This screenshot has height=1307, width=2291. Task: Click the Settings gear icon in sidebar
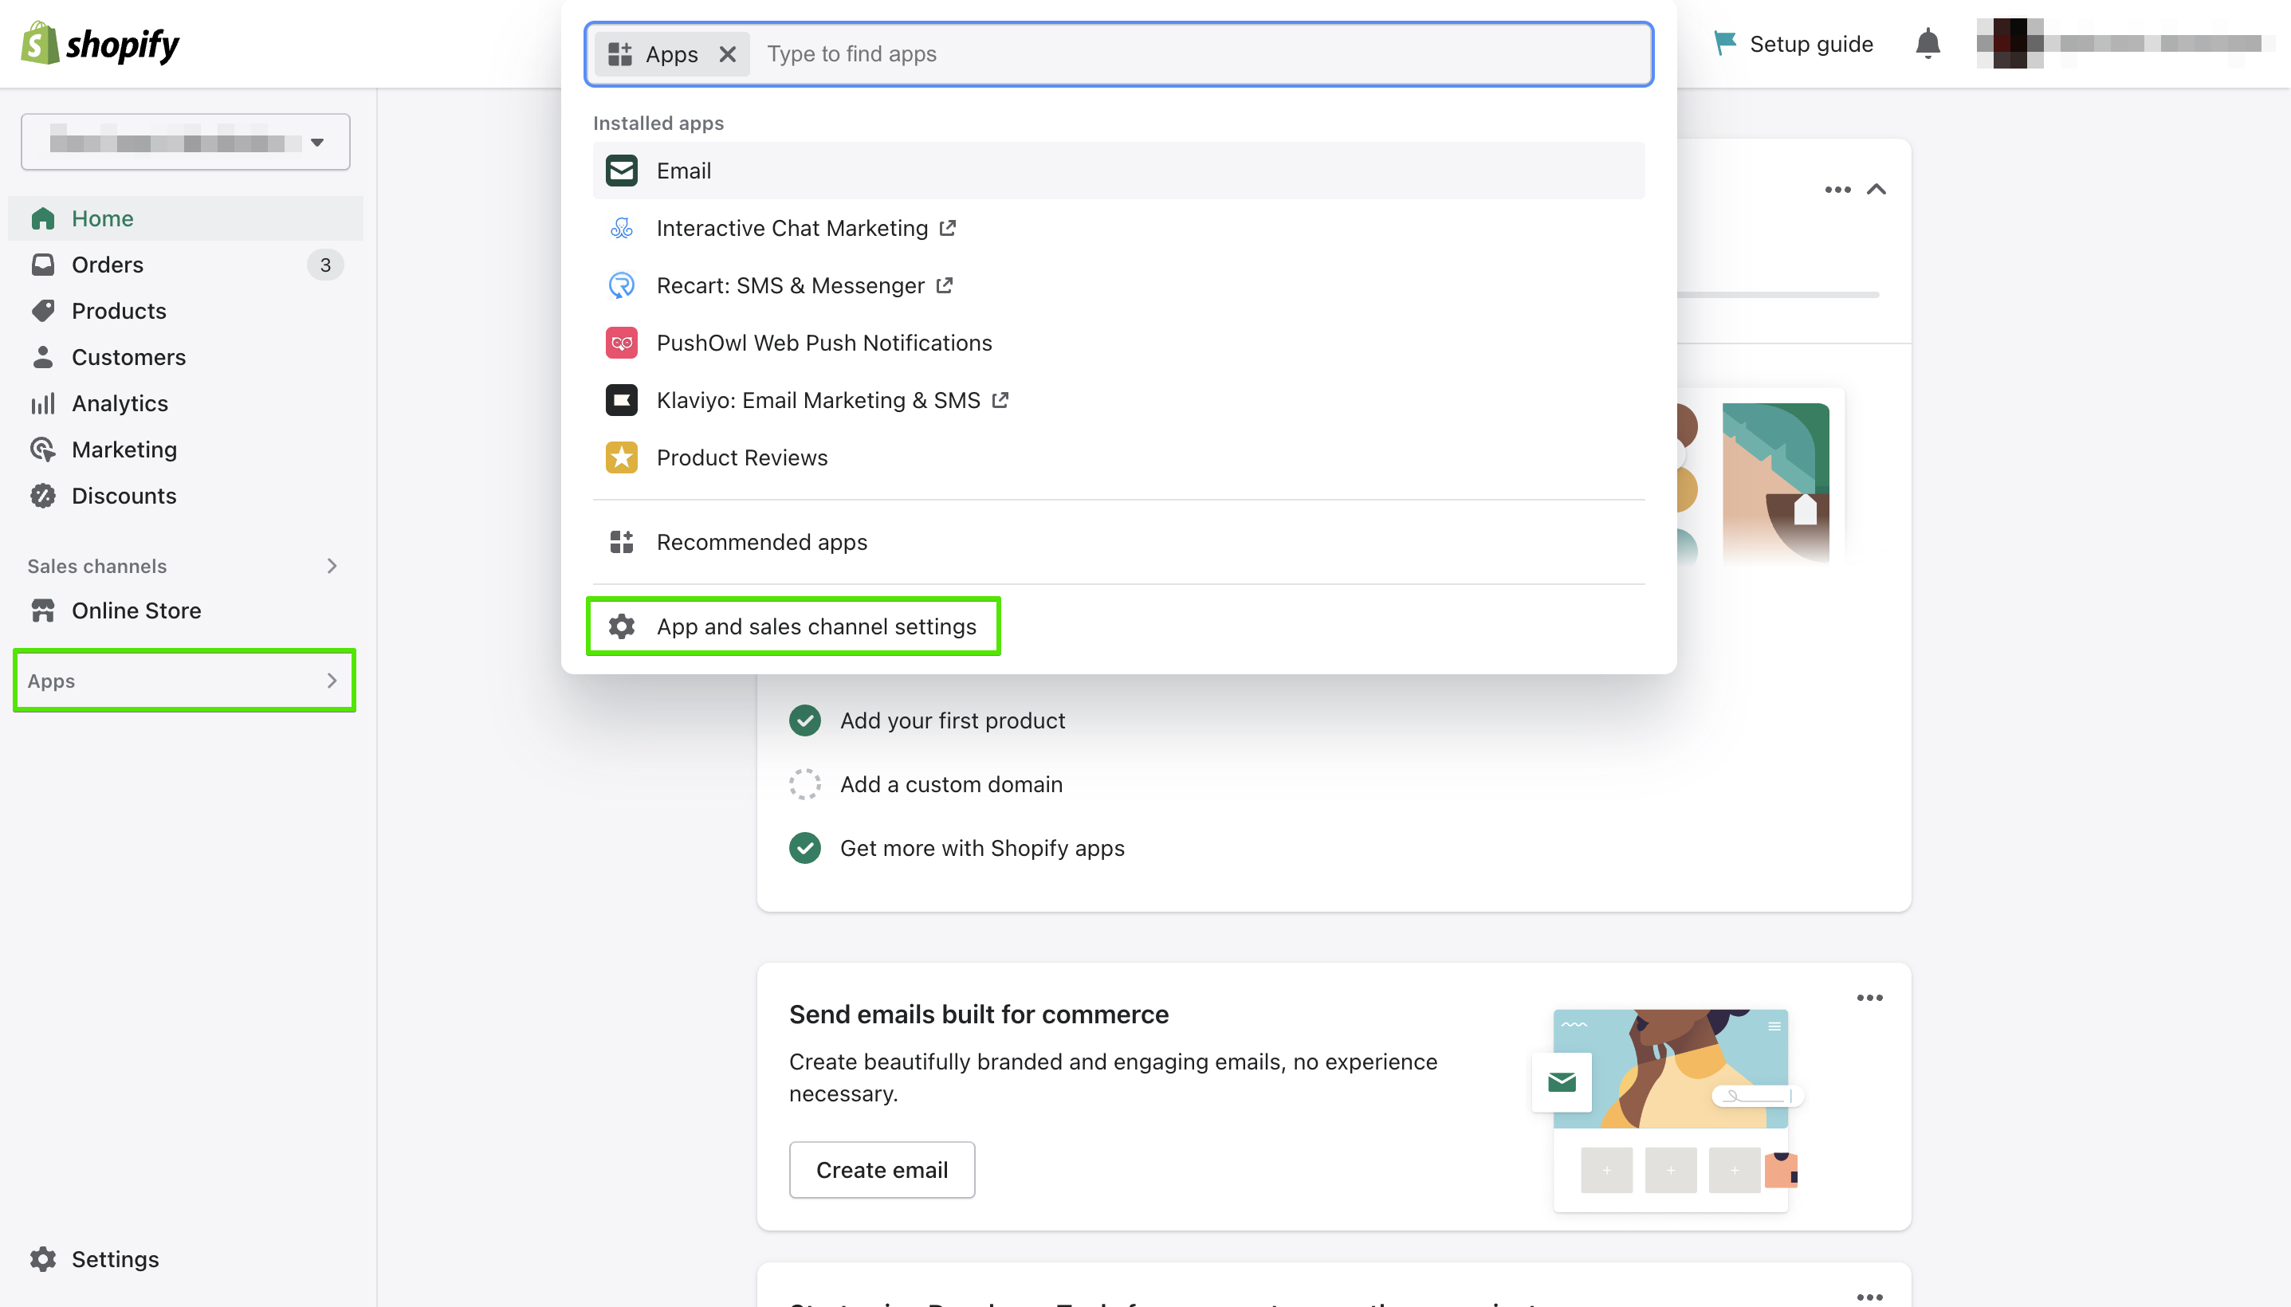[43, 1259]
